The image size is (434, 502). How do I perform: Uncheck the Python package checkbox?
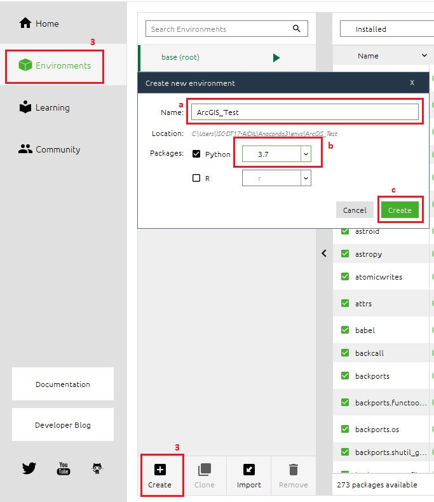pyautogui.click(x=196, y=154)
